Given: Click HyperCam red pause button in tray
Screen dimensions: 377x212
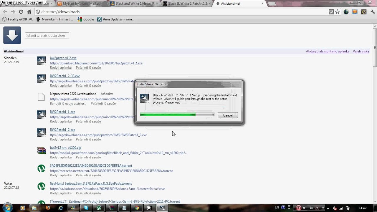Looking at the screenshot, I should pyautogui.click(x=299, y=208).
